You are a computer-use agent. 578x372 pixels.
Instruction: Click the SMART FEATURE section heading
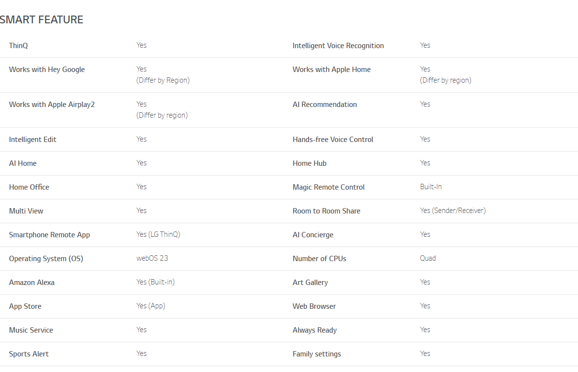(x=41, y=19)
